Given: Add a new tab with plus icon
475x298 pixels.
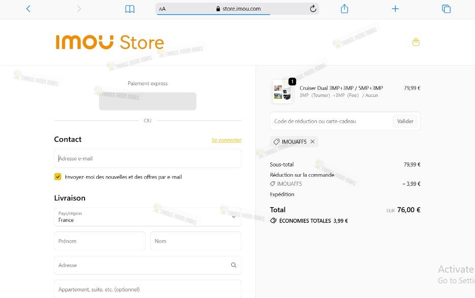Looking at the screenshot, I should (x=395, y=9).
